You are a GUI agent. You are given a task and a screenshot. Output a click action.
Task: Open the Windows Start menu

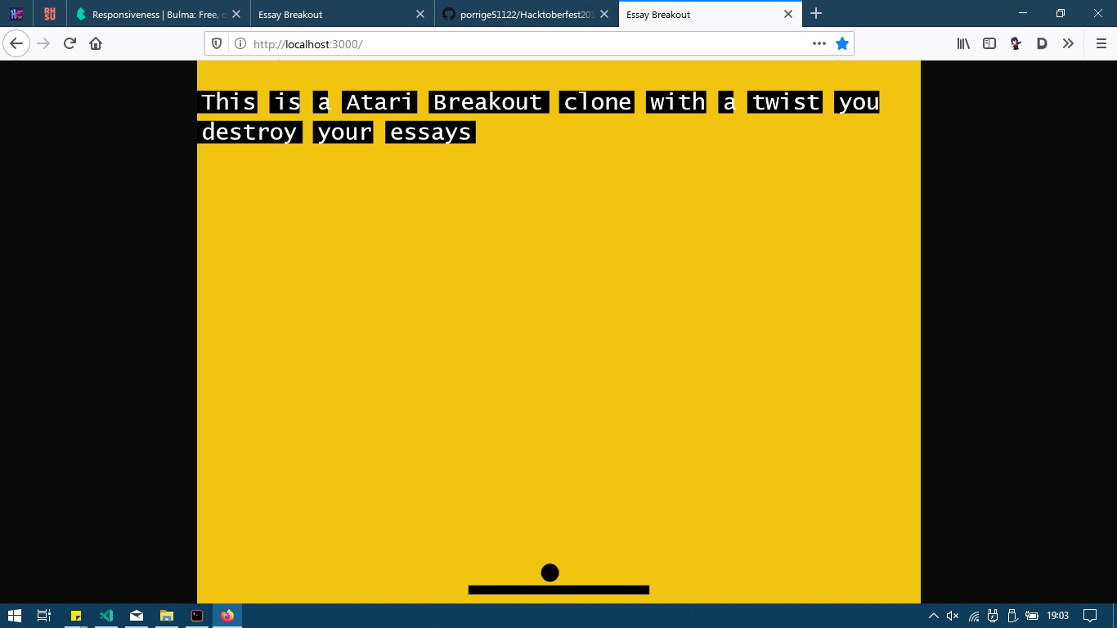click(x=15, y=616)
